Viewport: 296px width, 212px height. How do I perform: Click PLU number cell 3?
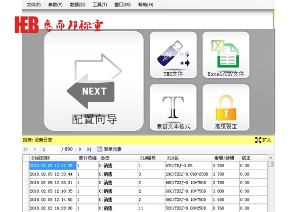pyautogui.click(x=151, y=174)
